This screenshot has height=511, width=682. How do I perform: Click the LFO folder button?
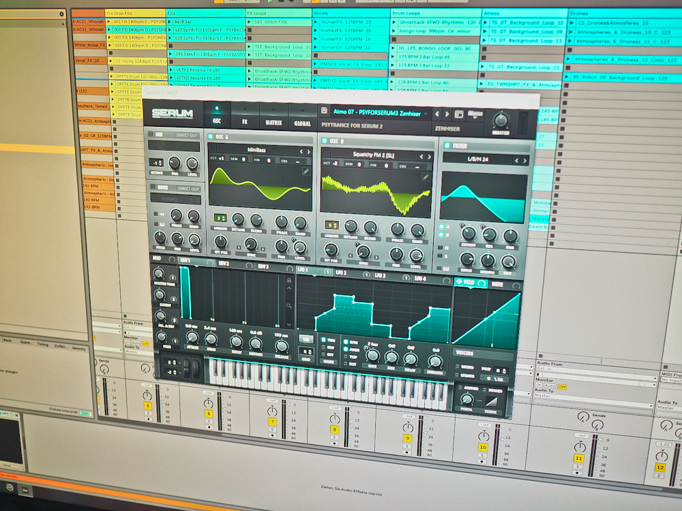[x=306, y=339]
